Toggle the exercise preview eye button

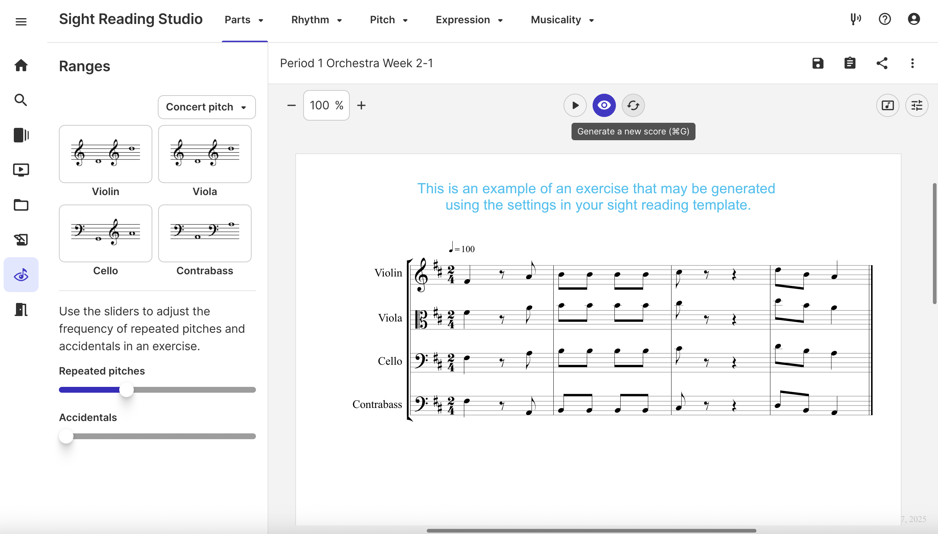coord(604,105)
